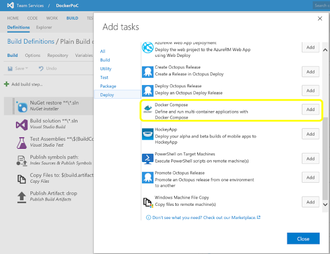Add the HockeyApp task
This screenshot has width=330, height=254.
pos(310,134)
